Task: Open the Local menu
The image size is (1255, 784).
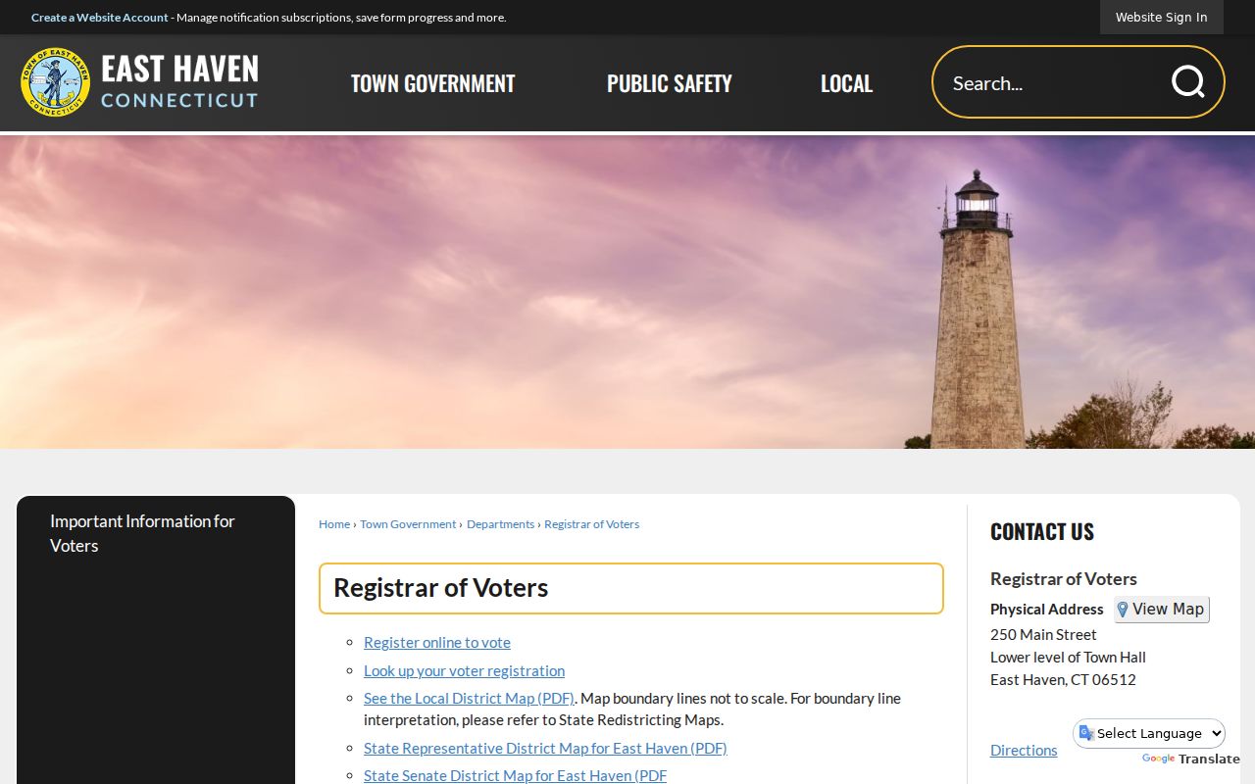Action: [x=846, y=83]
